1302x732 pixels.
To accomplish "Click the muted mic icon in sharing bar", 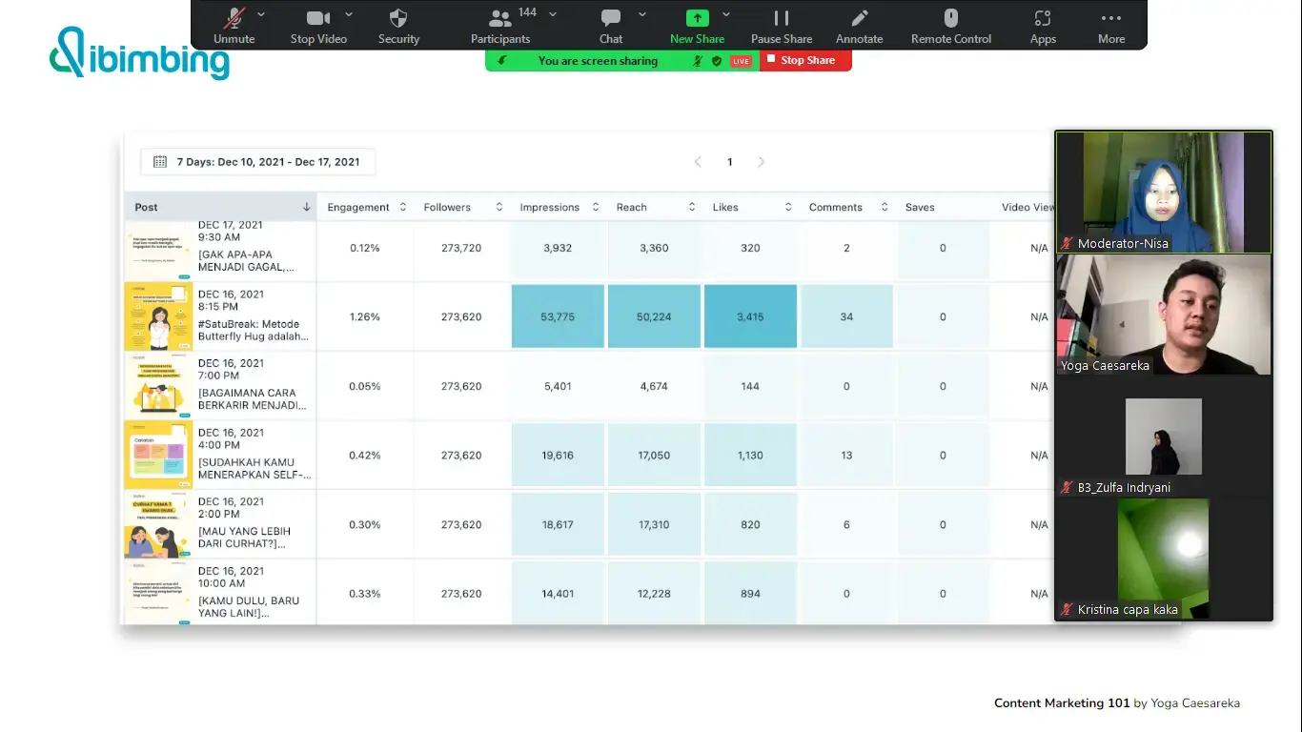I will pyautogui.click(x=698, y=61).
